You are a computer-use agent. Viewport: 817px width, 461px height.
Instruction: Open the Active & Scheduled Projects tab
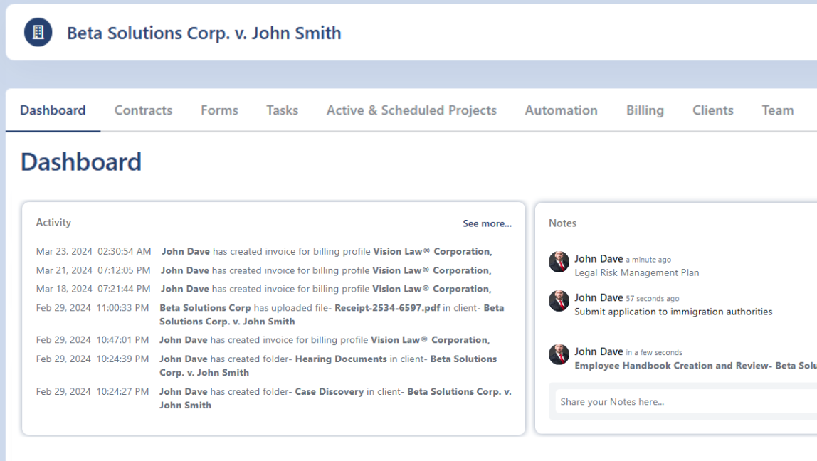[x=411, y=110]
